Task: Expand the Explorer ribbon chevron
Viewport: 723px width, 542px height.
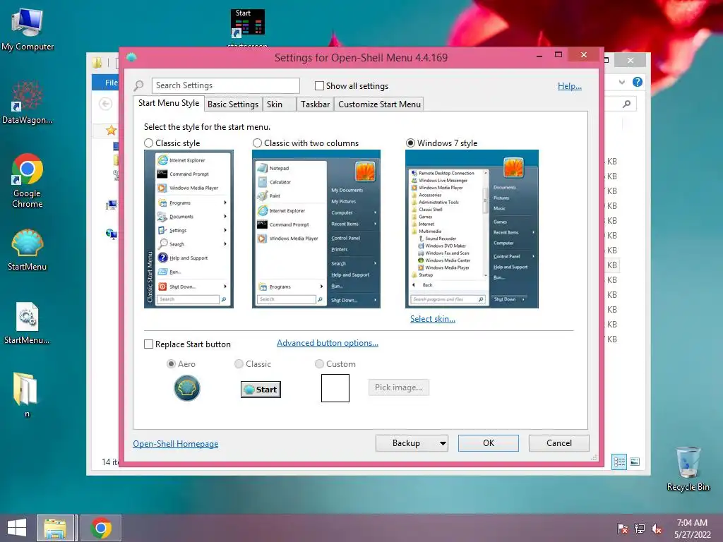Action: 622,82
